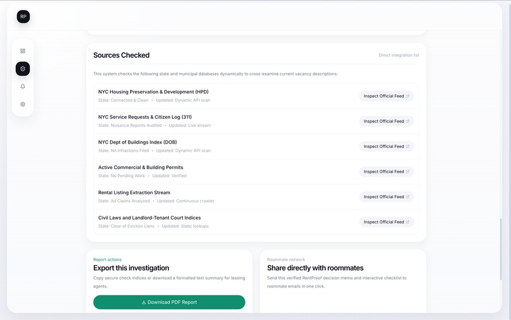Screen dimensions: 511x320
Task: Click external link icon on DOB row
Action: pos(408,146)
